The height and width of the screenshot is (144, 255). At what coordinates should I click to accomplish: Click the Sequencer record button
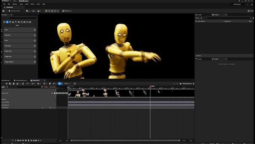(x=13, y=140)
